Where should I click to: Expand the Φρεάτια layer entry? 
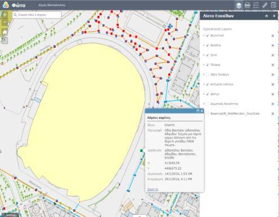pos(204,45)
